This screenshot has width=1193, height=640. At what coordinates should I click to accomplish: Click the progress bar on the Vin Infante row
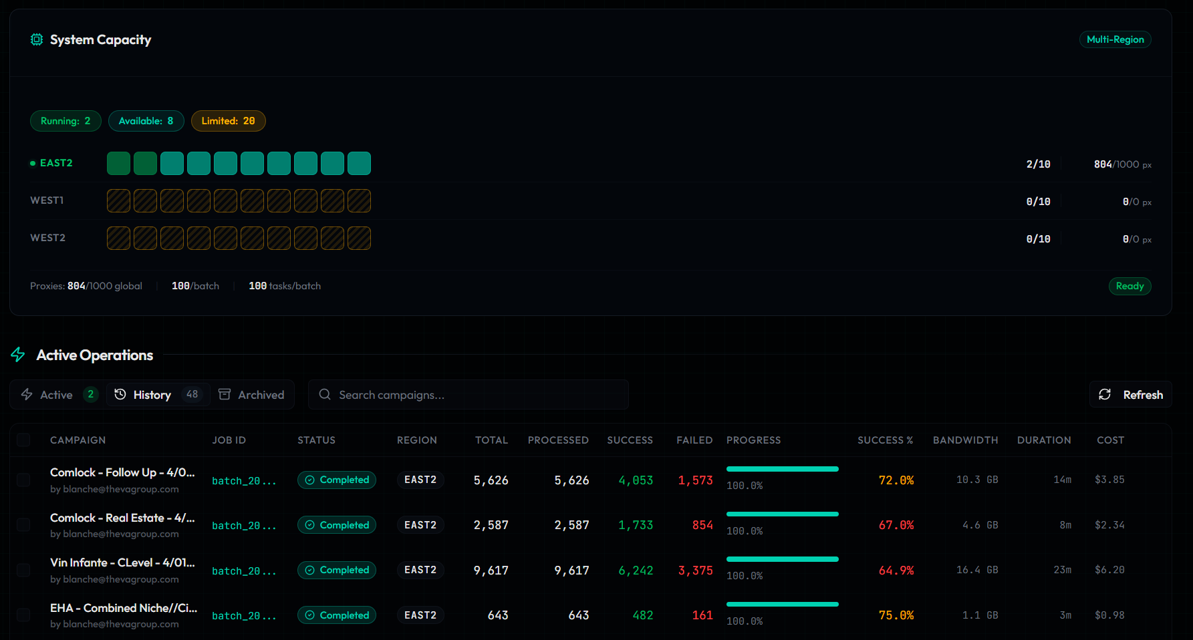782,559
